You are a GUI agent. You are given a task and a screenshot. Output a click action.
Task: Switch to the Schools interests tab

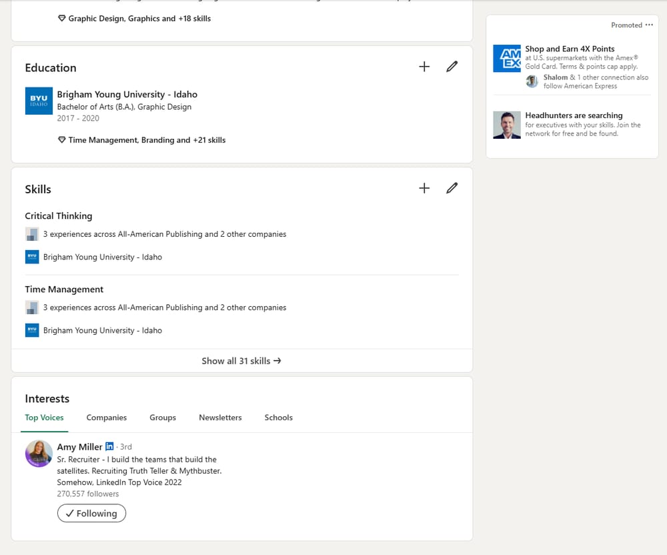pyautogui.click(x=279, y=418)
